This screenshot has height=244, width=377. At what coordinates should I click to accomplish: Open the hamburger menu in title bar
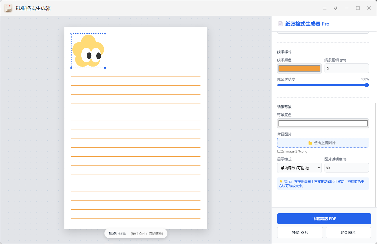click(x=325, y=8)
